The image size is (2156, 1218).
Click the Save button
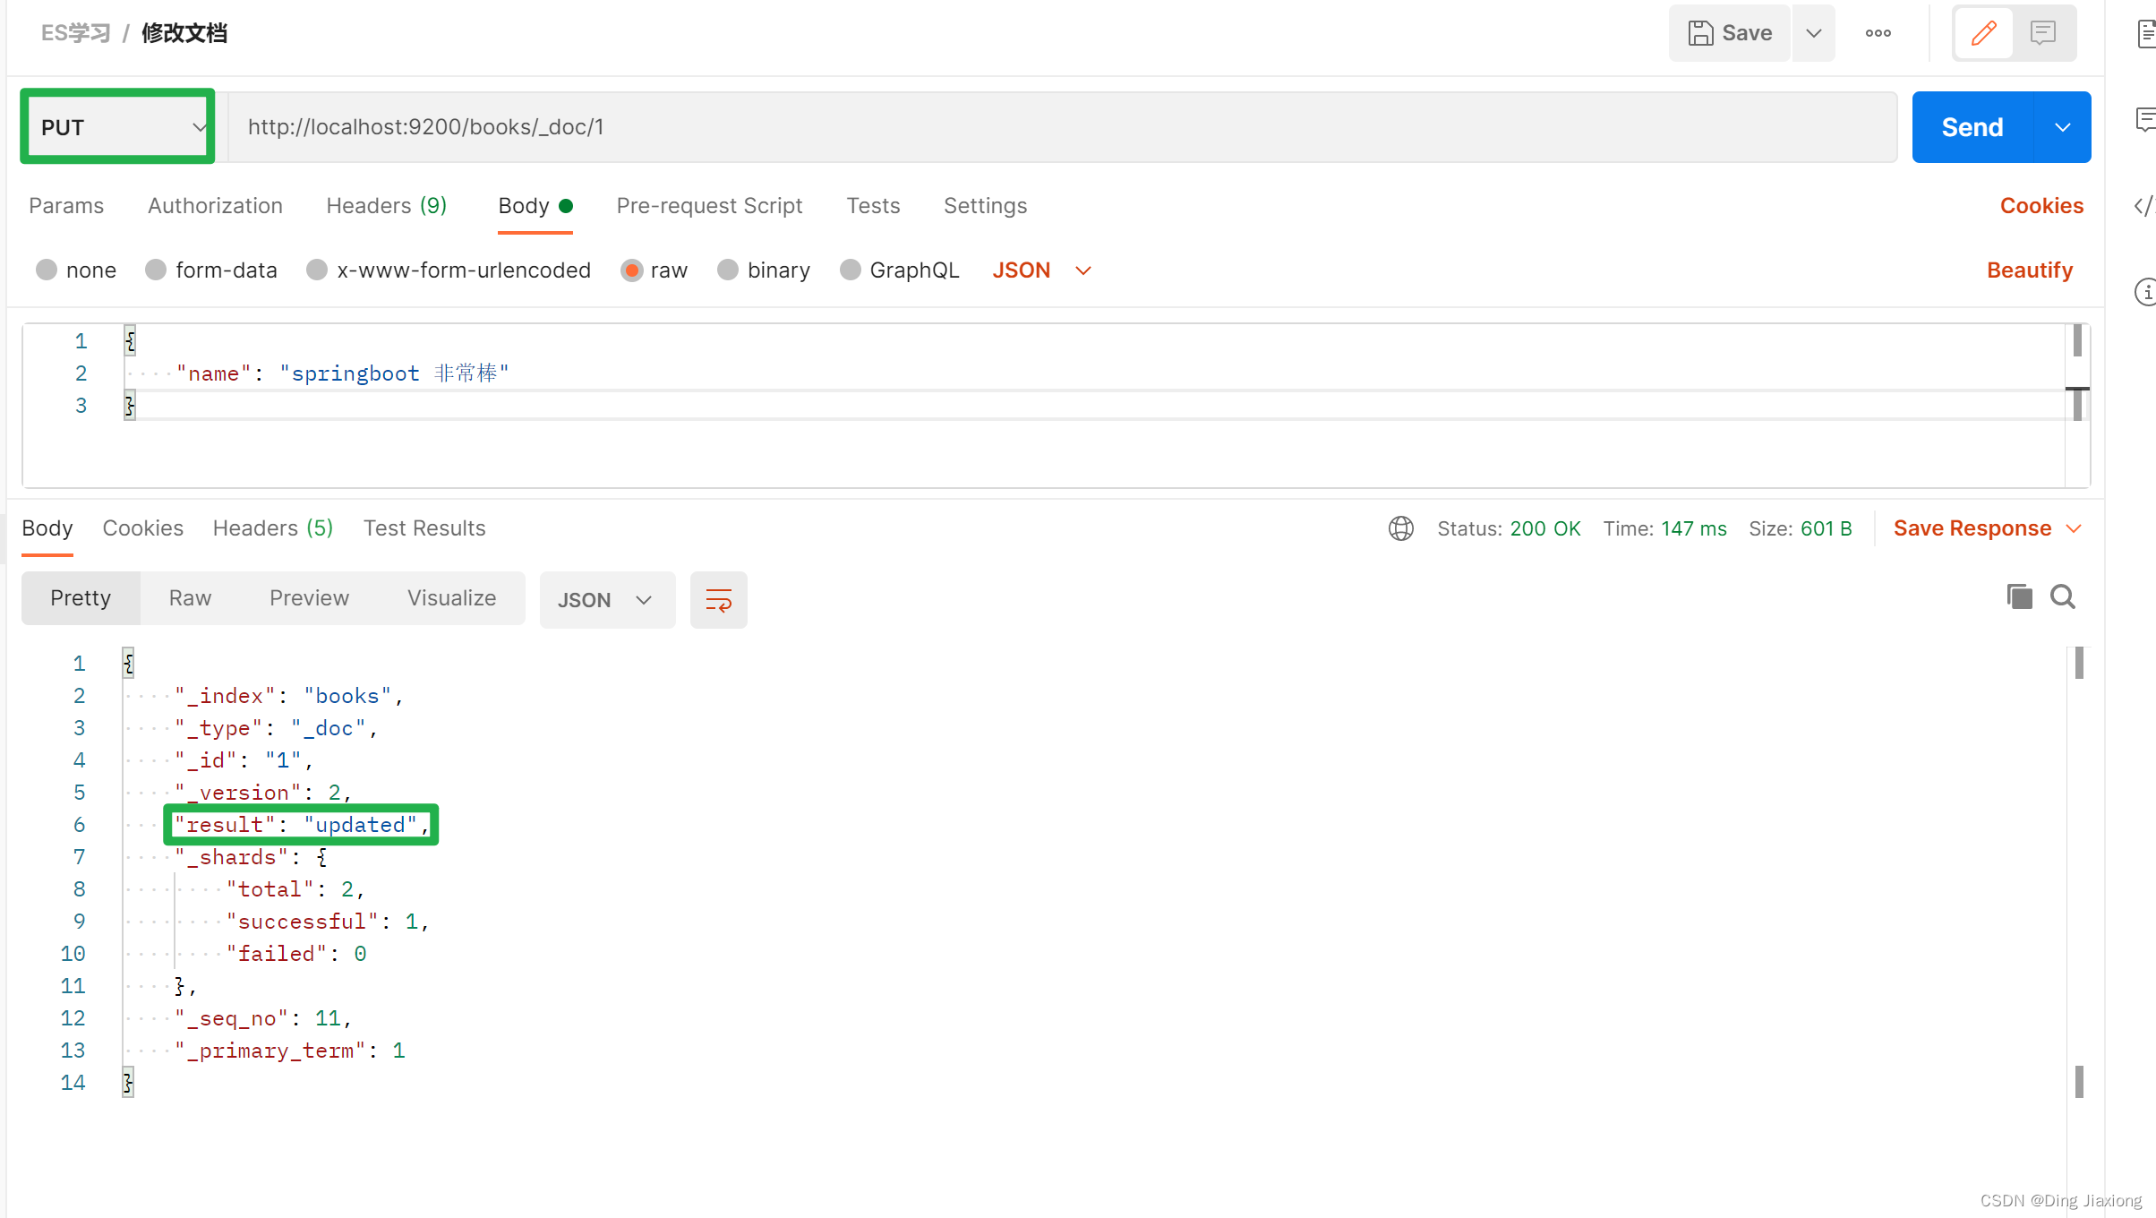point(1730,33)
